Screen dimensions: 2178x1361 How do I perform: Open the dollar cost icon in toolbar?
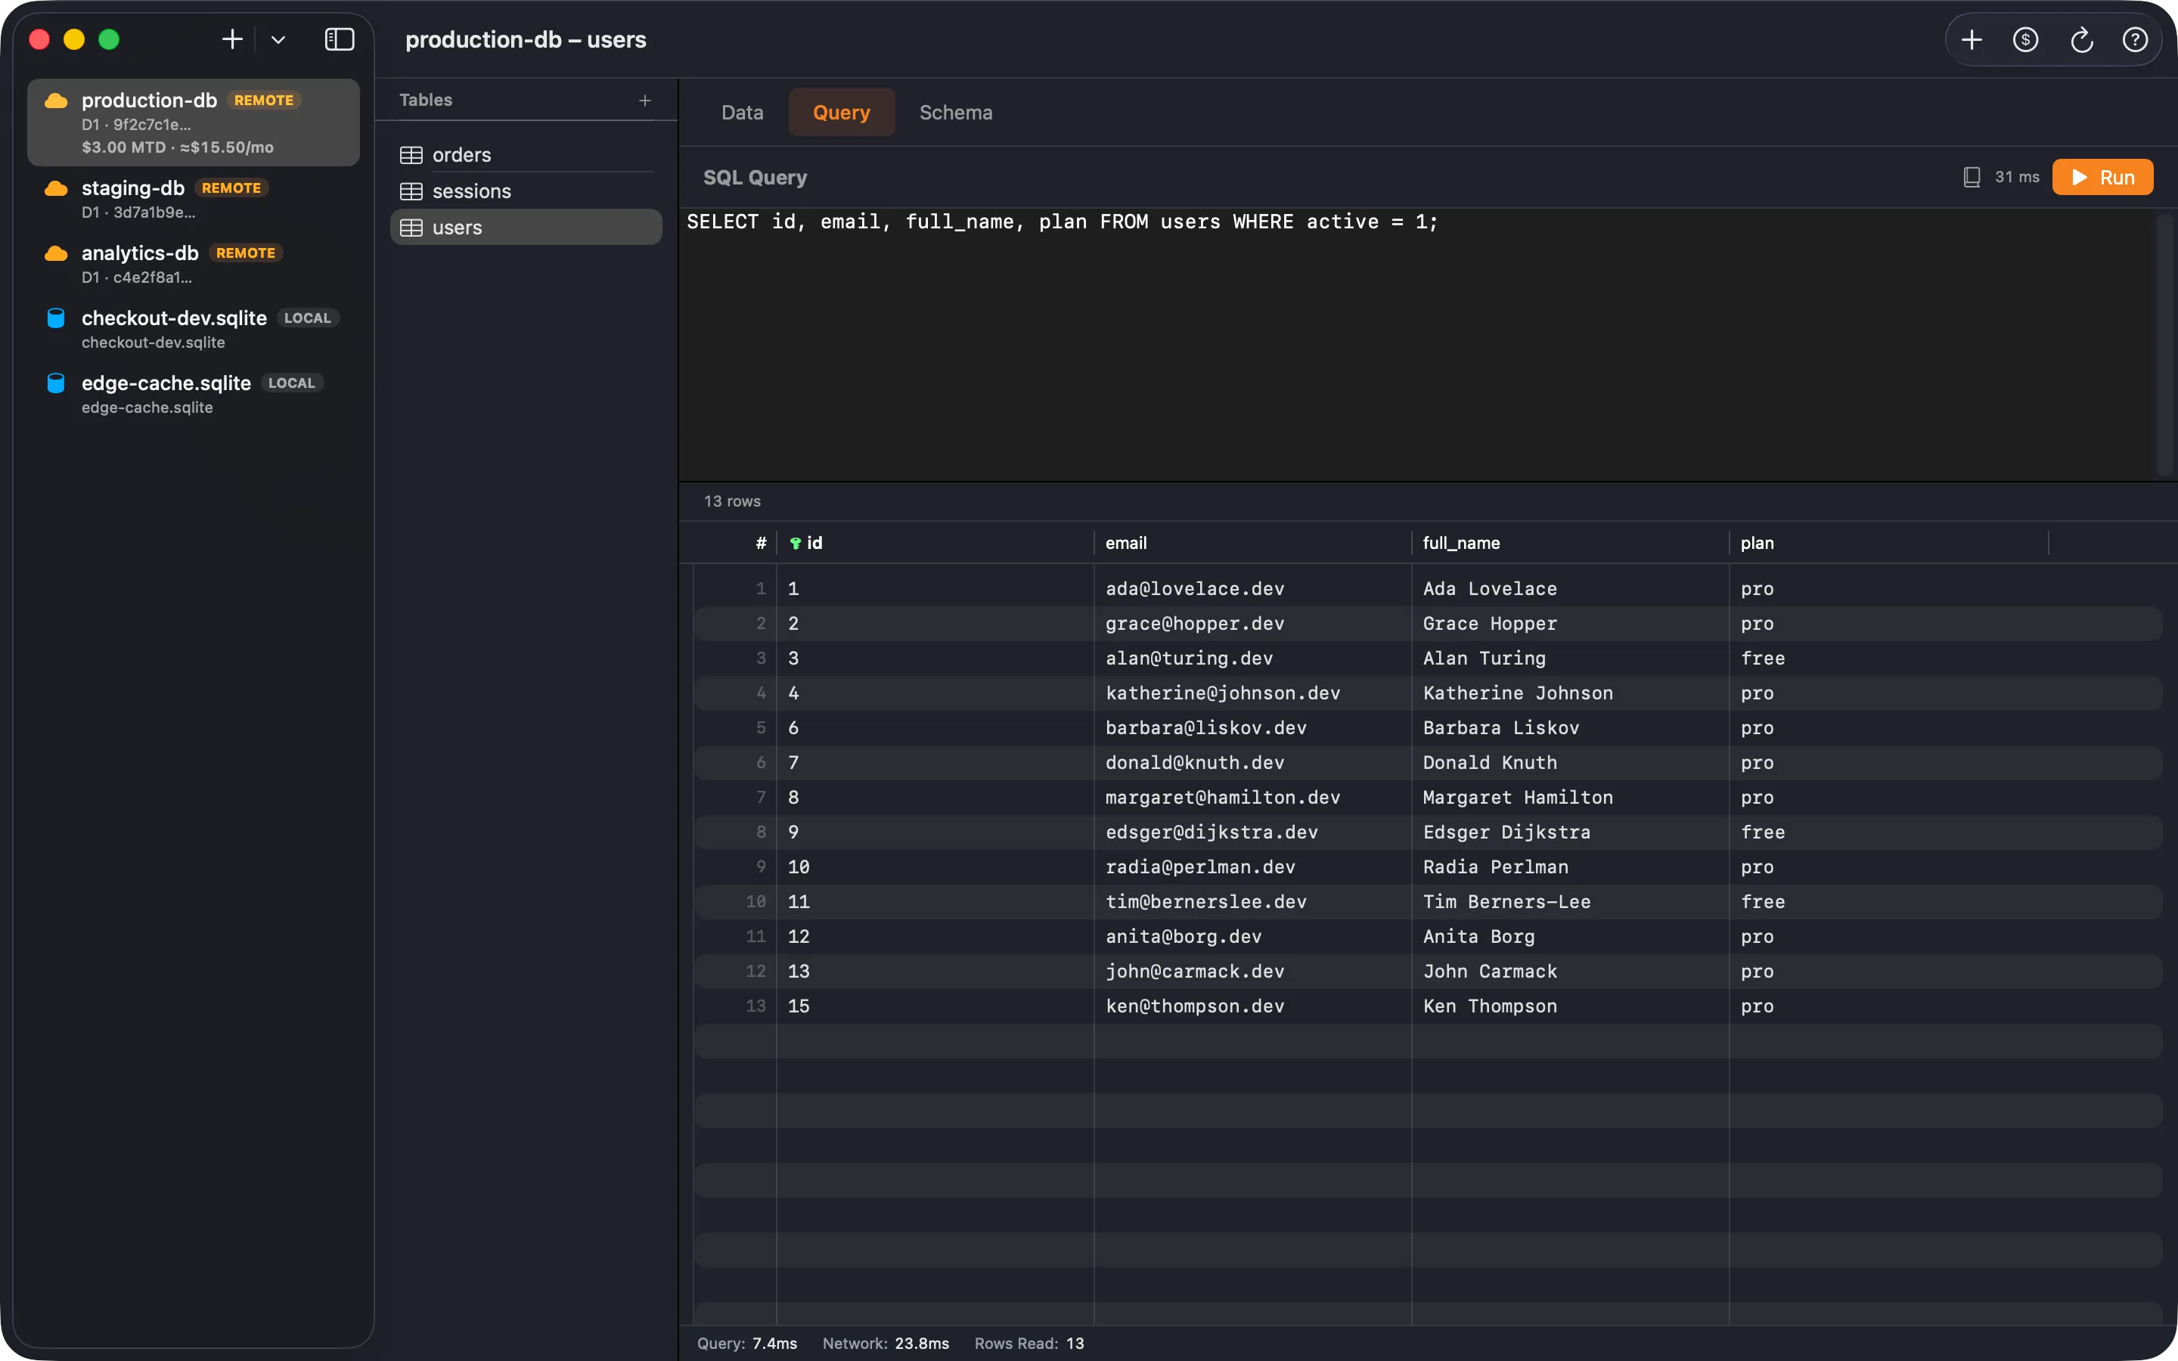pyautogui.click(x=2025, y=39)
